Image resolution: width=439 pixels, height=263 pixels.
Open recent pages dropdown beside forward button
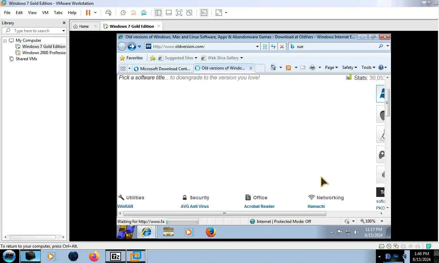pyautogui.click(x=139, y=47)
